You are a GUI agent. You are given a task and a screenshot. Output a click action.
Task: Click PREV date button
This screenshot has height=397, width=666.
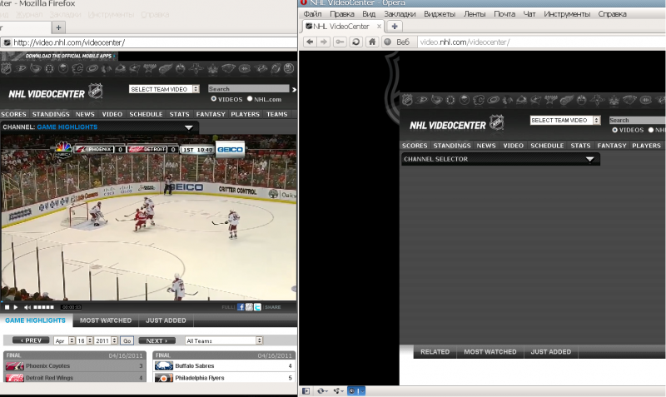coord(31,340)
